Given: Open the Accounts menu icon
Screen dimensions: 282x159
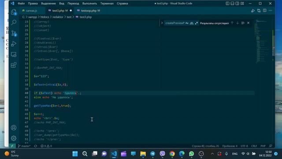Looking at the screenshot, I should (14, 128).
